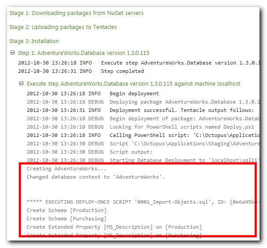Click the 'Starting Database Deployment' log line
Viewport: 267px width, 248px height.
click(x=184, y=160)
